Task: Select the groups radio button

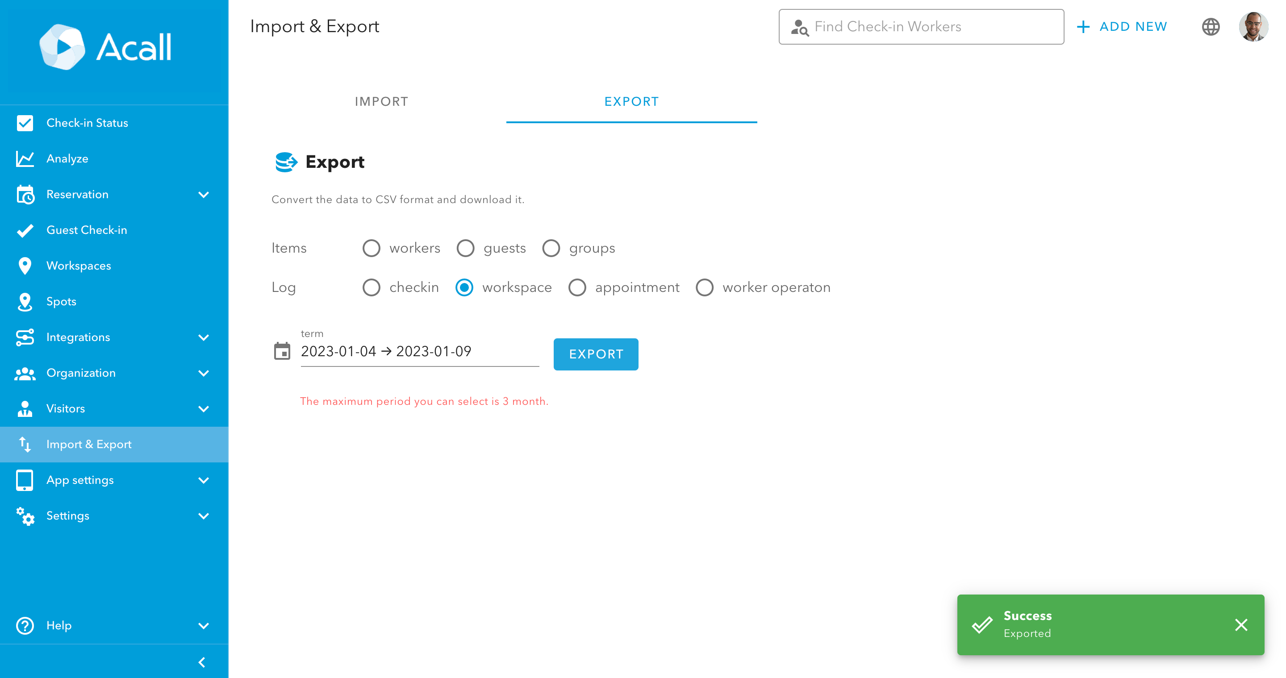Action: 551,249
